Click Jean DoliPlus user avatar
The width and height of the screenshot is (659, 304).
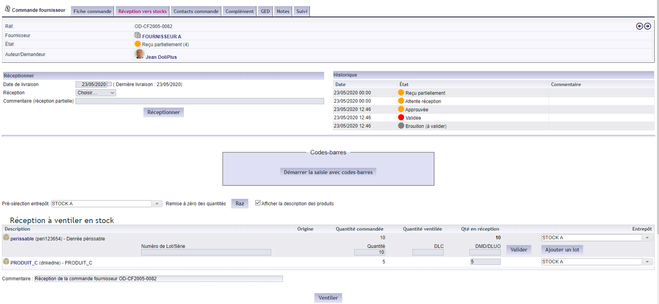click(x=139, y=54)
